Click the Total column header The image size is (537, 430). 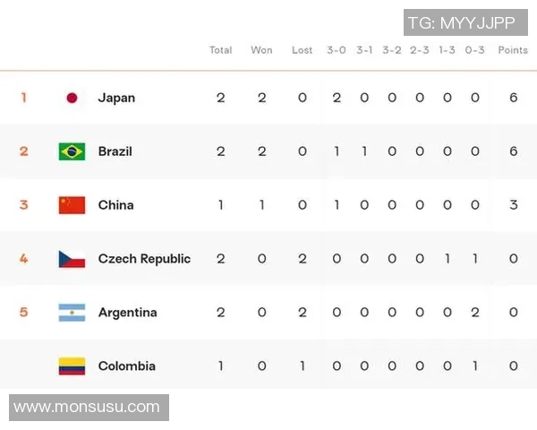coord(220,50)
